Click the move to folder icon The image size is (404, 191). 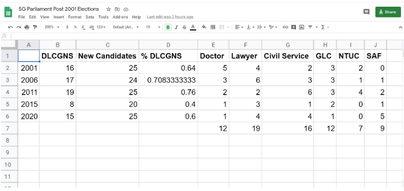pos(117,9)
